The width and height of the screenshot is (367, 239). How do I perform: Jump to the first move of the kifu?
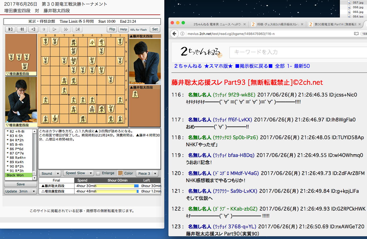click(x=10, y=29)
